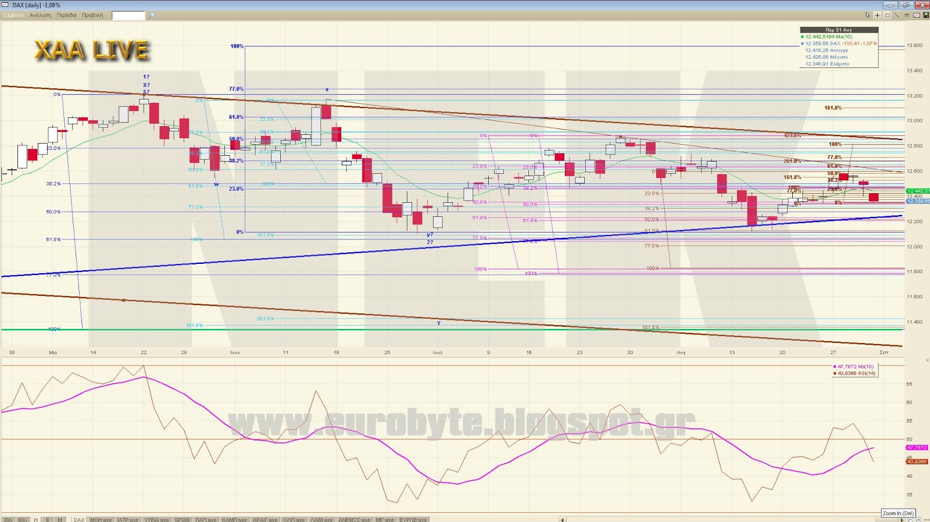The height and width of the screenshot is (522, 930).
Task: Click the symbol search input field
Action: tap(128, 16)
